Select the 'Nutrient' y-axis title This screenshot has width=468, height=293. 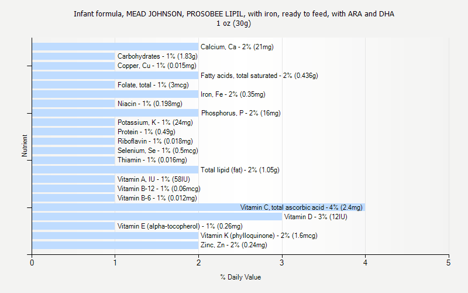25,145
